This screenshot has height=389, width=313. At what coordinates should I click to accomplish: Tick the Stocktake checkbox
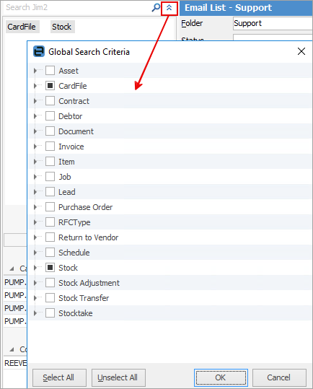(x=50, y=312)
